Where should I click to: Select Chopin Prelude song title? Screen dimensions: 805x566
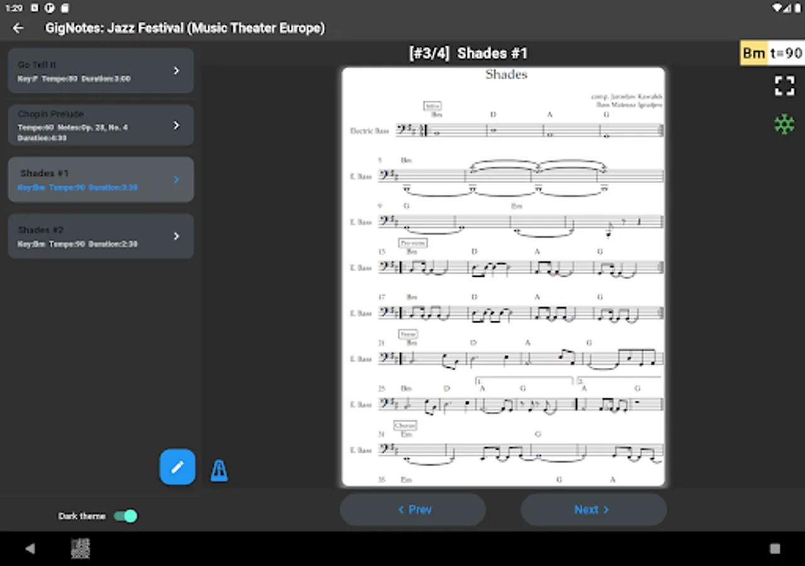[x=51, y=114]
